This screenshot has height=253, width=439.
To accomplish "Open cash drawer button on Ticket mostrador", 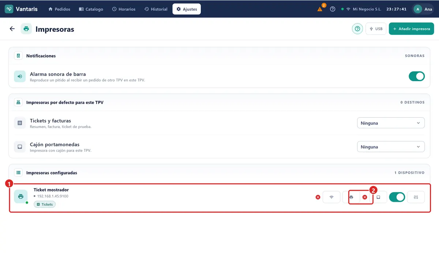I will point(378,197).
